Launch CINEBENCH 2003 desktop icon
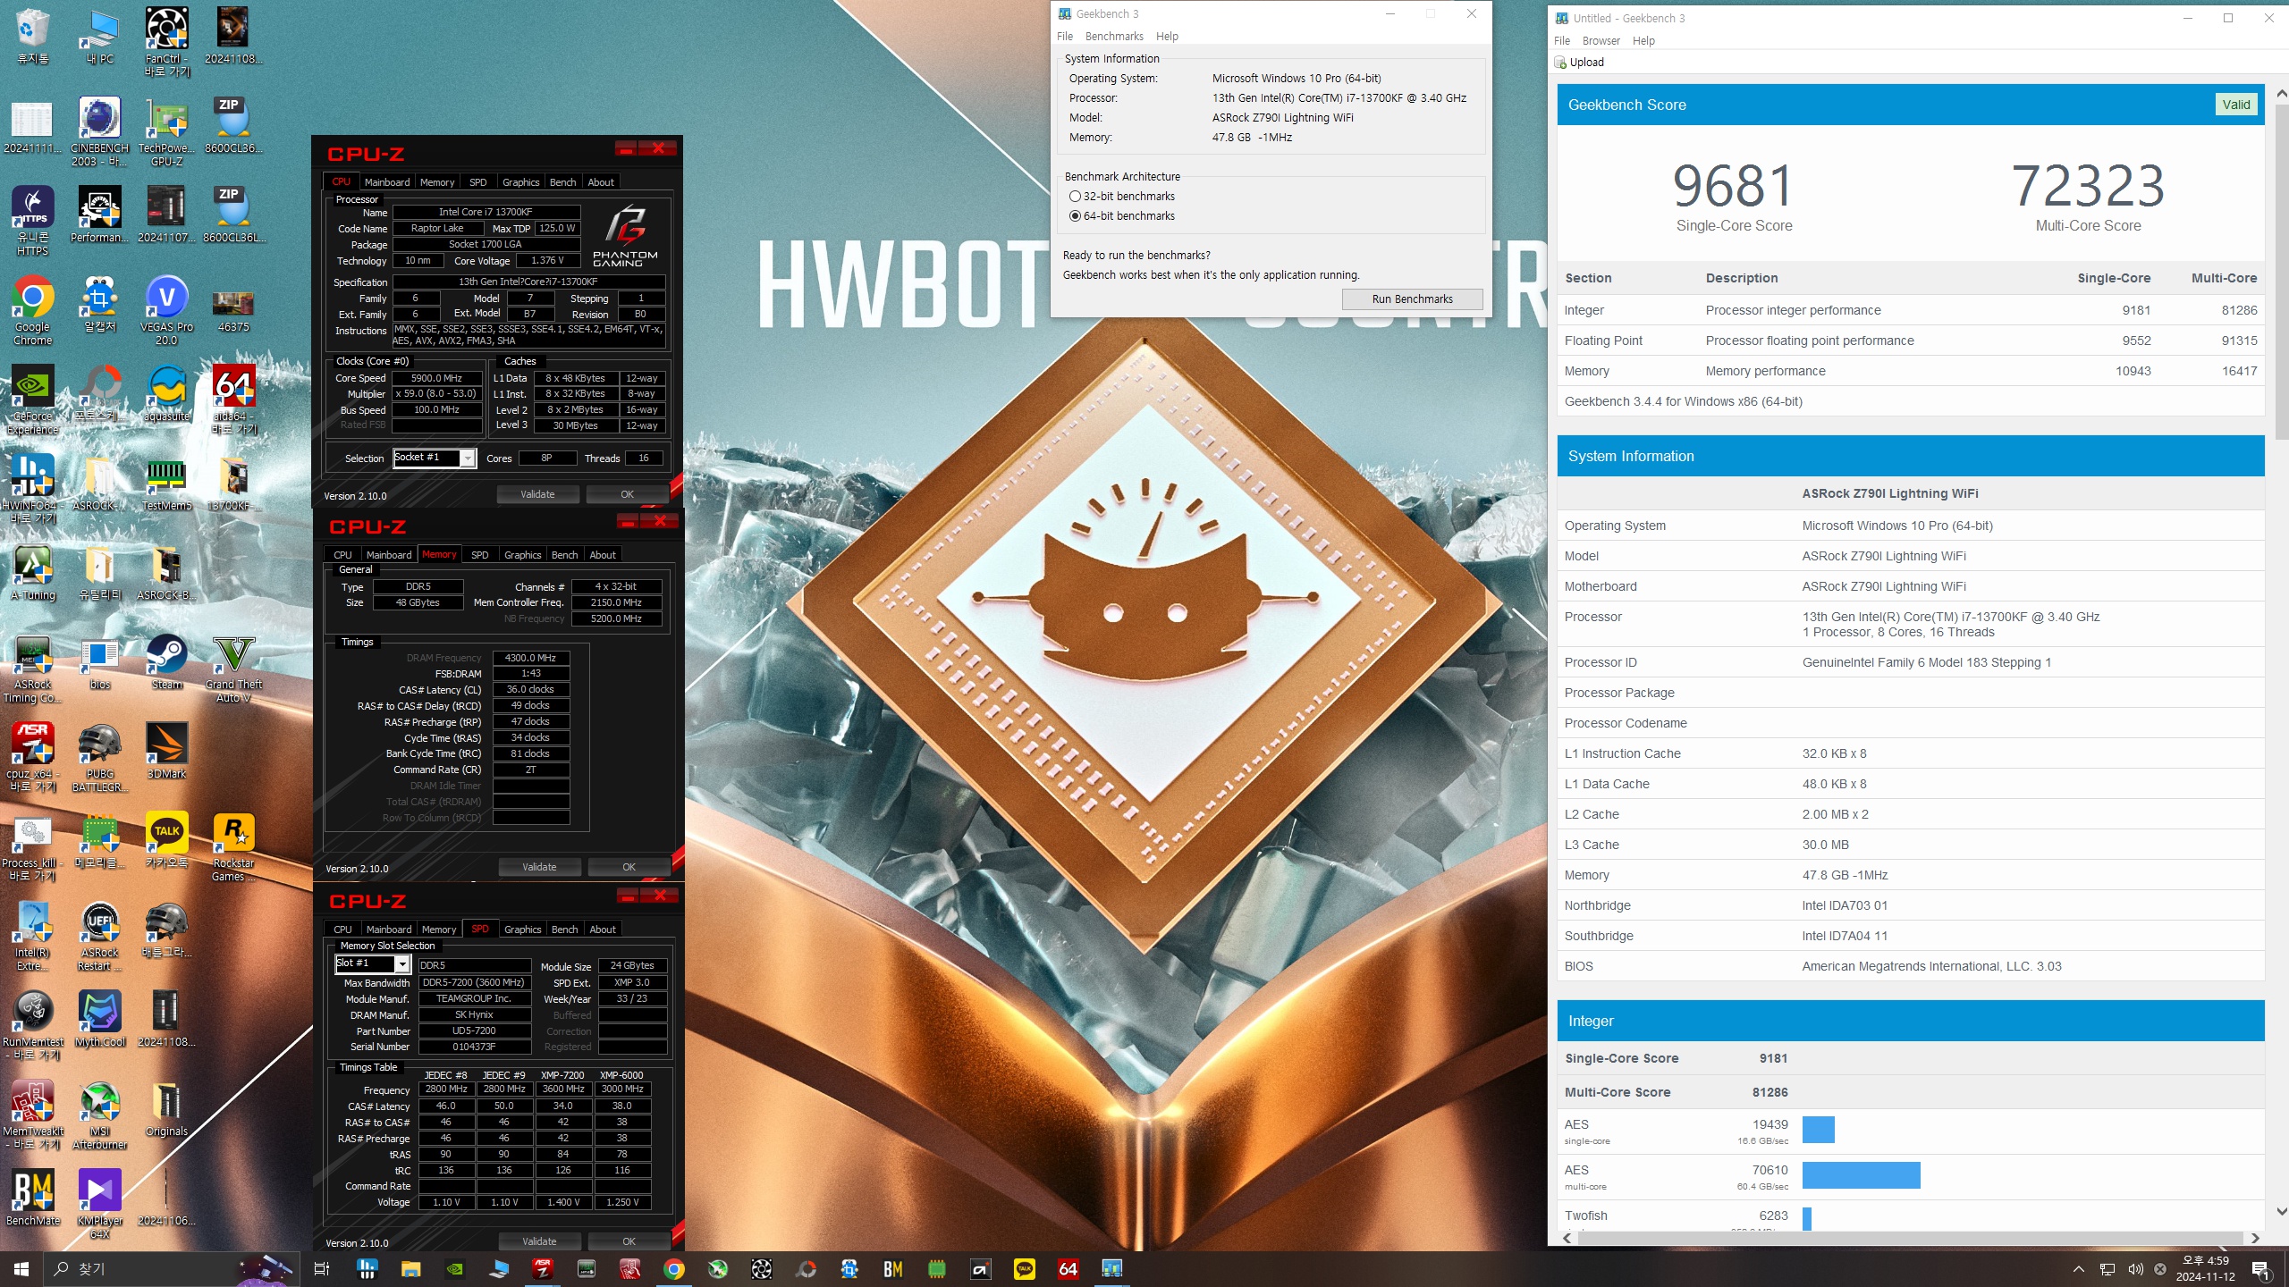The image size is (2289, 1287). (x=99, y=131)
